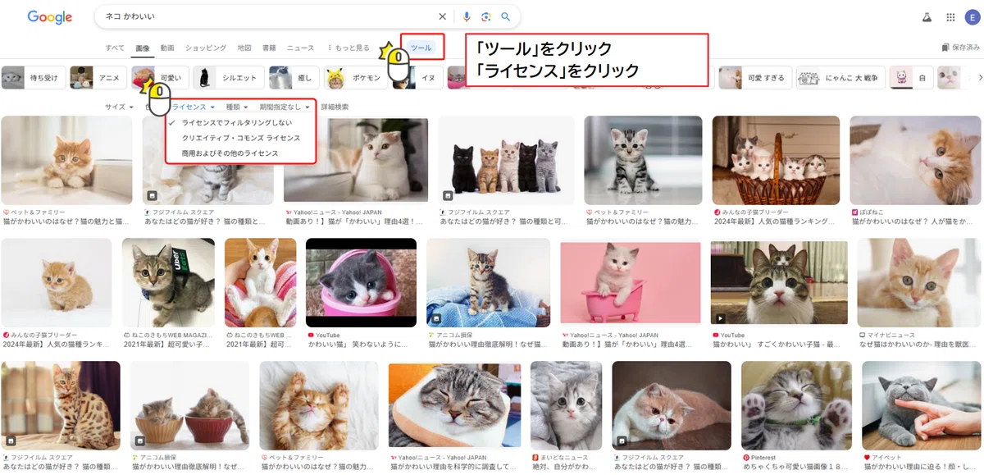The height and width of the screenshot is (475, 984).
Task: Open the 期間指定なし dropdown
Action: tap(285, 107)
